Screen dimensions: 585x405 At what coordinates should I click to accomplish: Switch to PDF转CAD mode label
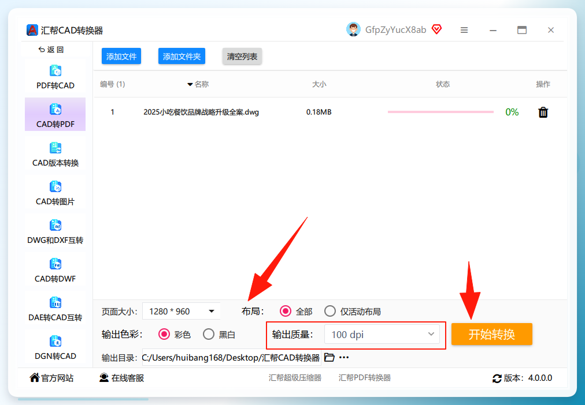[55, 85]
